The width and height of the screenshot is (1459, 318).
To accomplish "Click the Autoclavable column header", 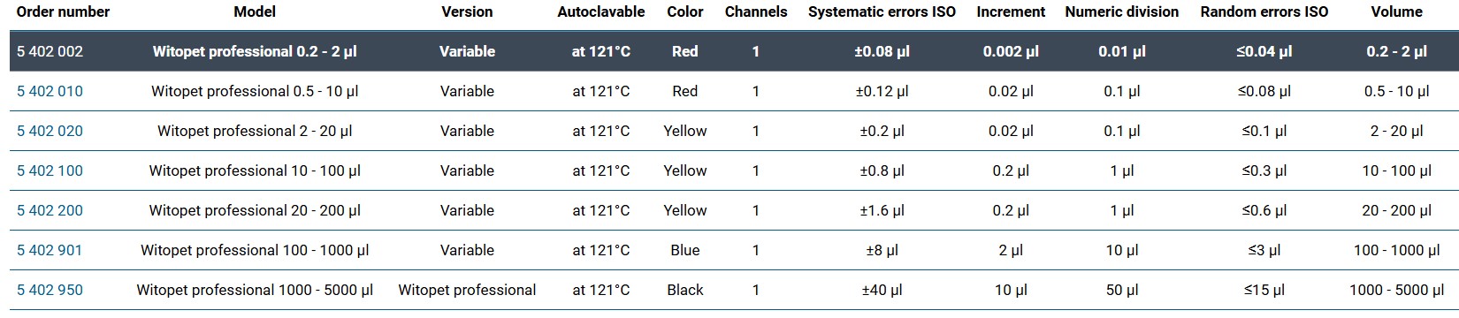I will 601,11.
